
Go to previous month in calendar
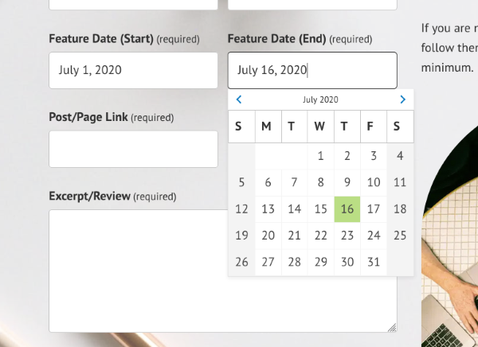point(239,99)
